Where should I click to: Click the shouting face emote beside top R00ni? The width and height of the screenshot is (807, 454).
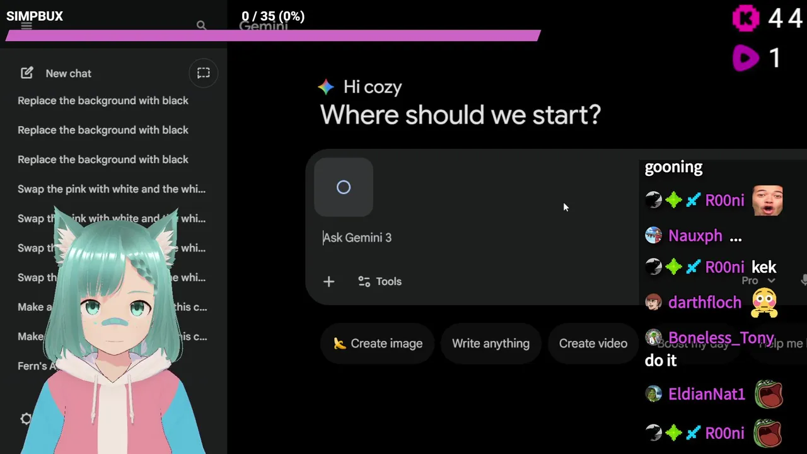(x=768, y=201)
